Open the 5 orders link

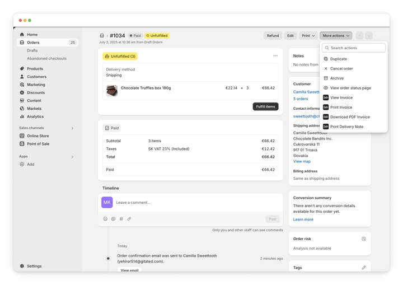(301, 99)
